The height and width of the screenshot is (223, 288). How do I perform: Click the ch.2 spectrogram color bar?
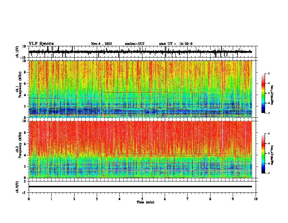pyautogui.click(x=263, y=153)
